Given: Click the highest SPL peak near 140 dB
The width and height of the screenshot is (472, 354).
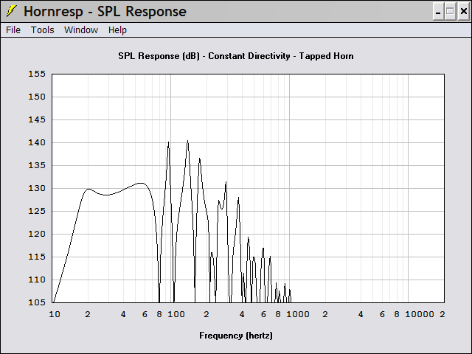Looking at the screenshot, I should click(187, 141).
